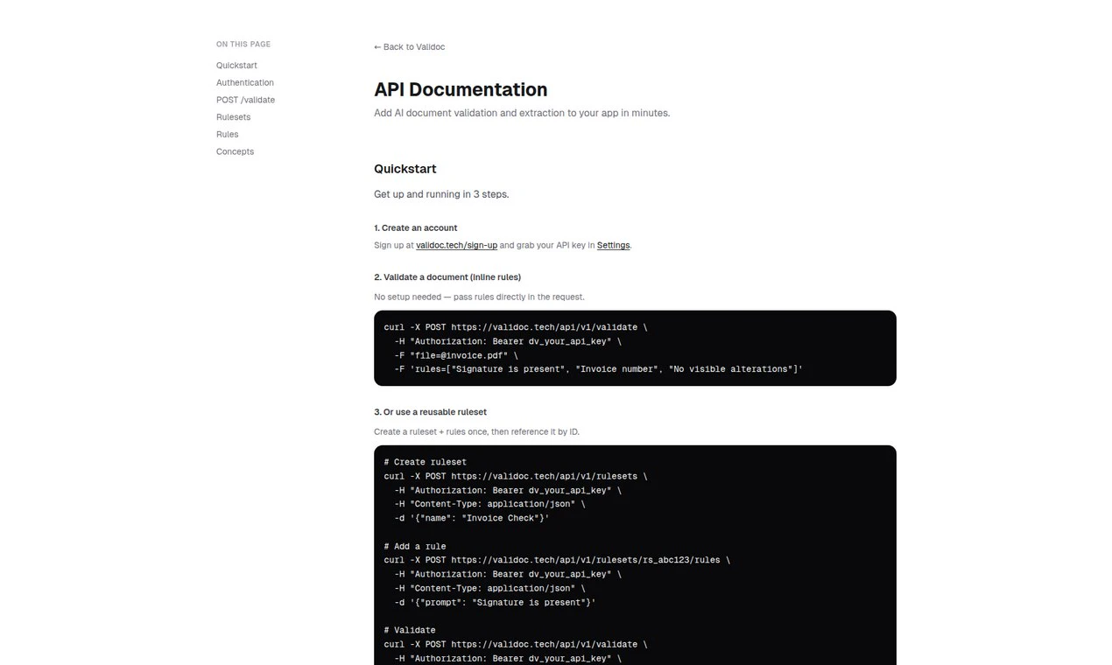Open the Concepts section
1112x665 pixels.
pyautogui.click(x=235, y=150)
